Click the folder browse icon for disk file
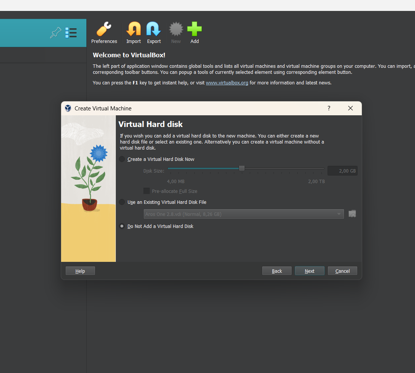Screen dimensions: 415x373 352,214
